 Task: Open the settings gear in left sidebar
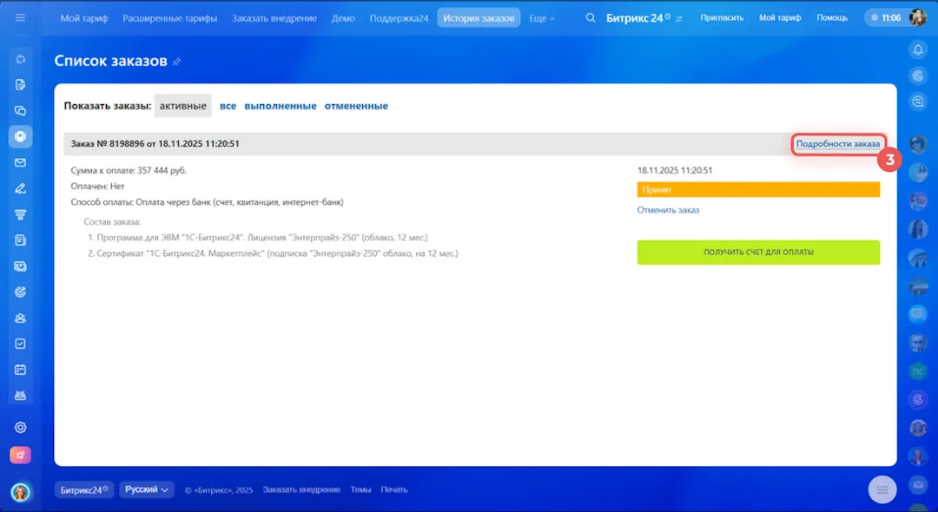[x=21, y=427]
